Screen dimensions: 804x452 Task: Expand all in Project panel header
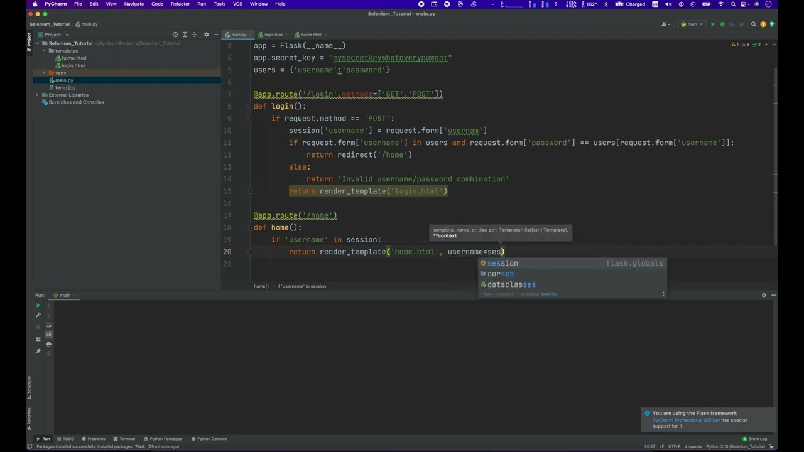(x=185, y=35)
